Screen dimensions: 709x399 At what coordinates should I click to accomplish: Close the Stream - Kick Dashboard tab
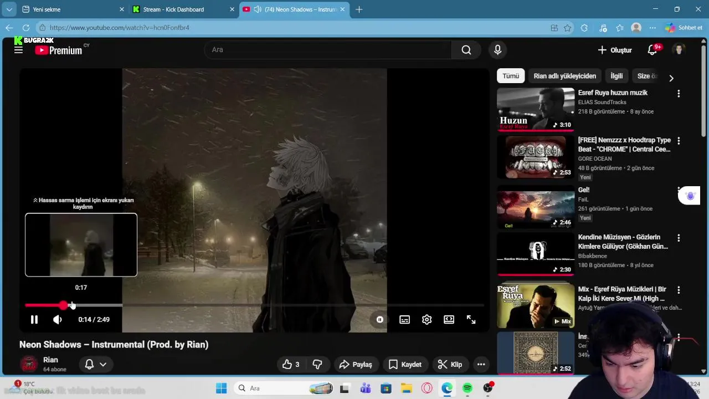(x=232, y=9)
